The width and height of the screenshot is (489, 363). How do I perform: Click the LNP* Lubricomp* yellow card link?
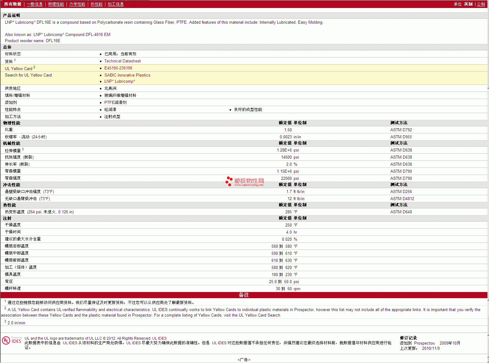[120, 81]
